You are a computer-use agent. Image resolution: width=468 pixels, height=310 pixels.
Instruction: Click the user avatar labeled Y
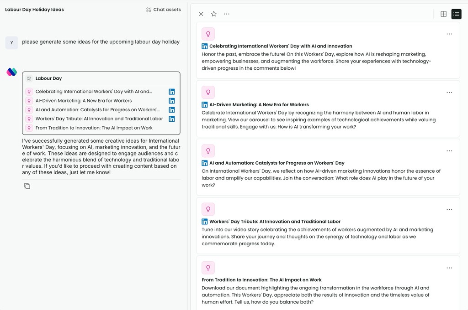point(11,42)
